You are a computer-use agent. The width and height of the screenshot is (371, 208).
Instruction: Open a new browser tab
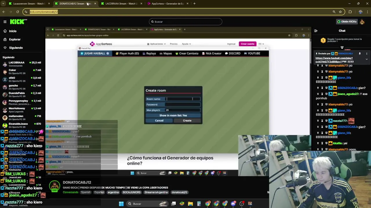click(x=194, y=3)
